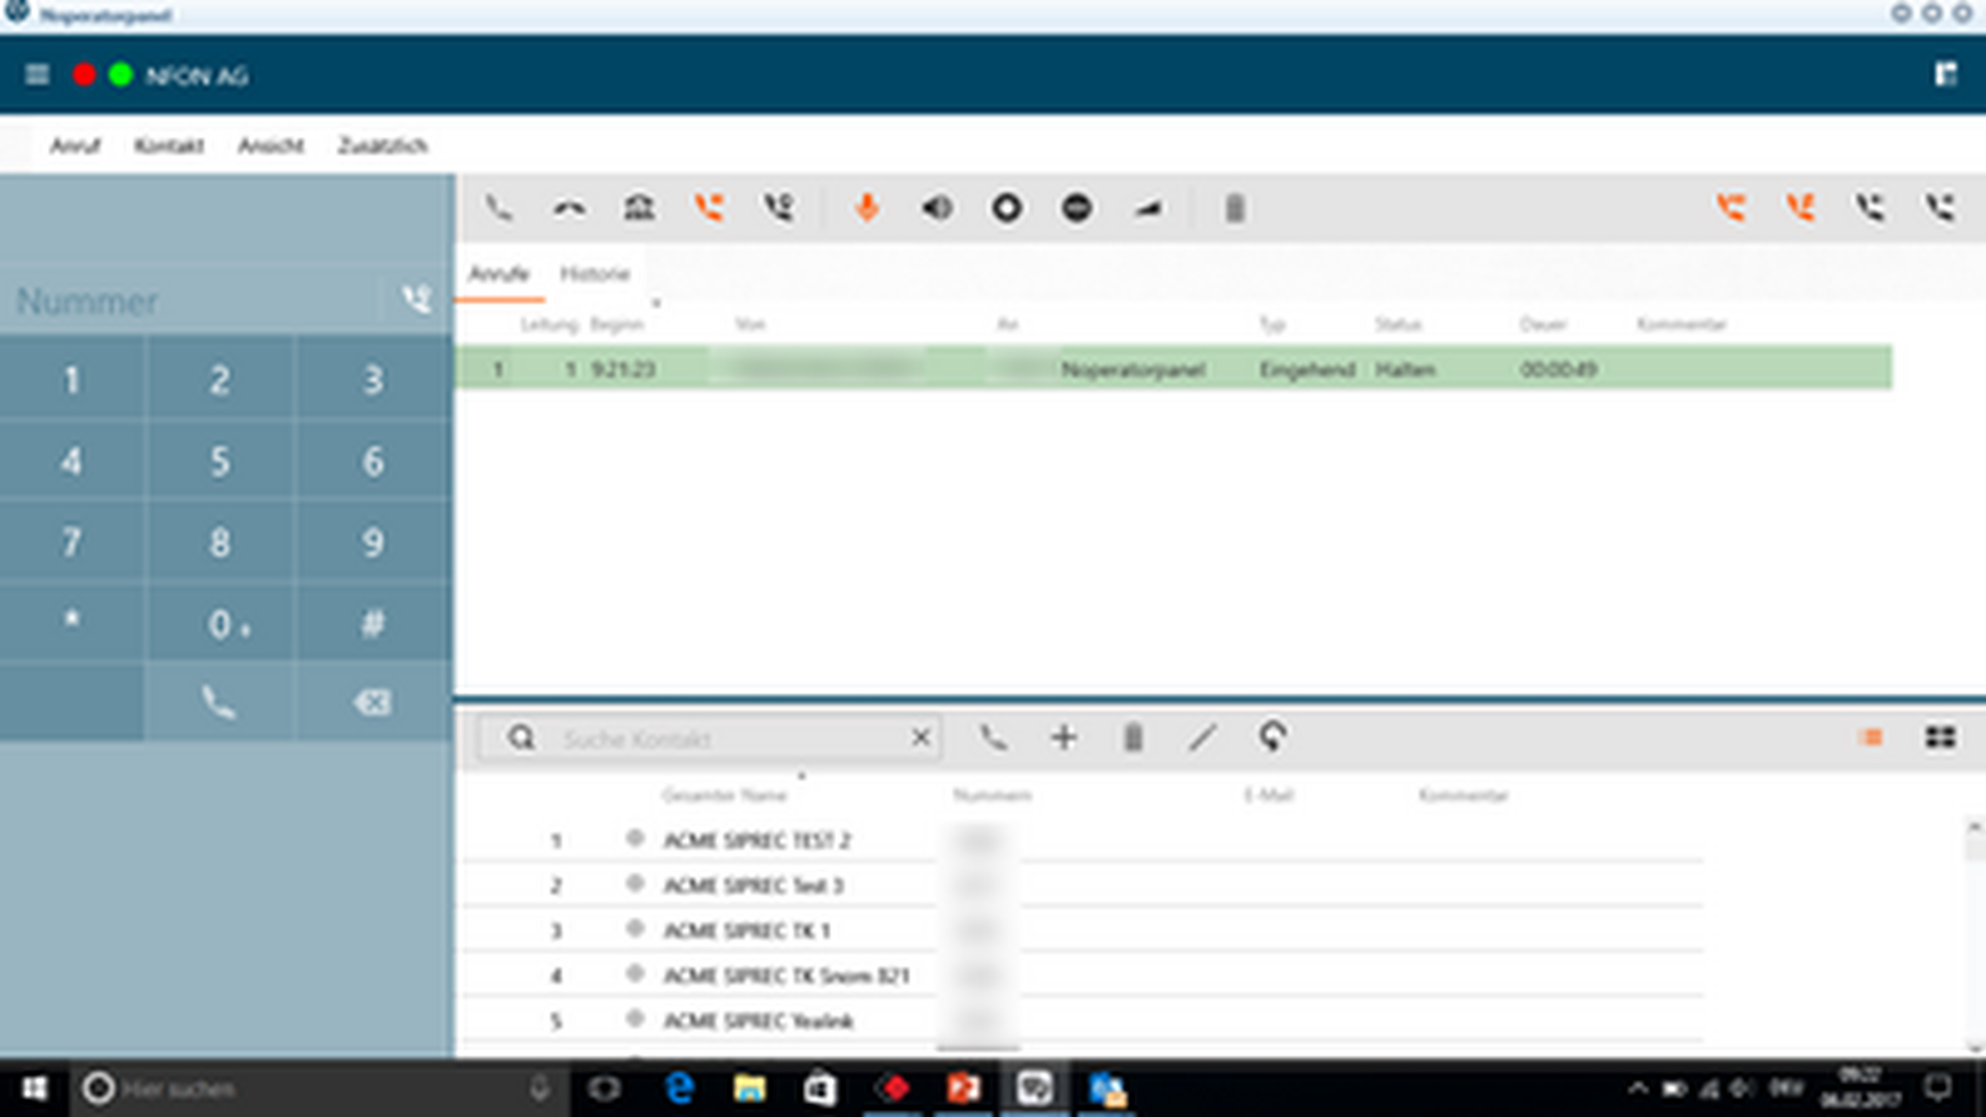1986x1117 pixels.
Task: Click the speaker volume icon
Action: point(936,209)
